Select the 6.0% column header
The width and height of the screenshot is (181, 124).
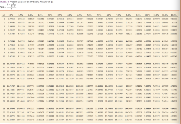[x=109, y=15]
